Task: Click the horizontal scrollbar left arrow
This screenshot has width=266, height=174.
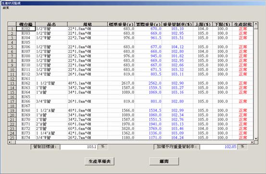Action: pos(10,142)
